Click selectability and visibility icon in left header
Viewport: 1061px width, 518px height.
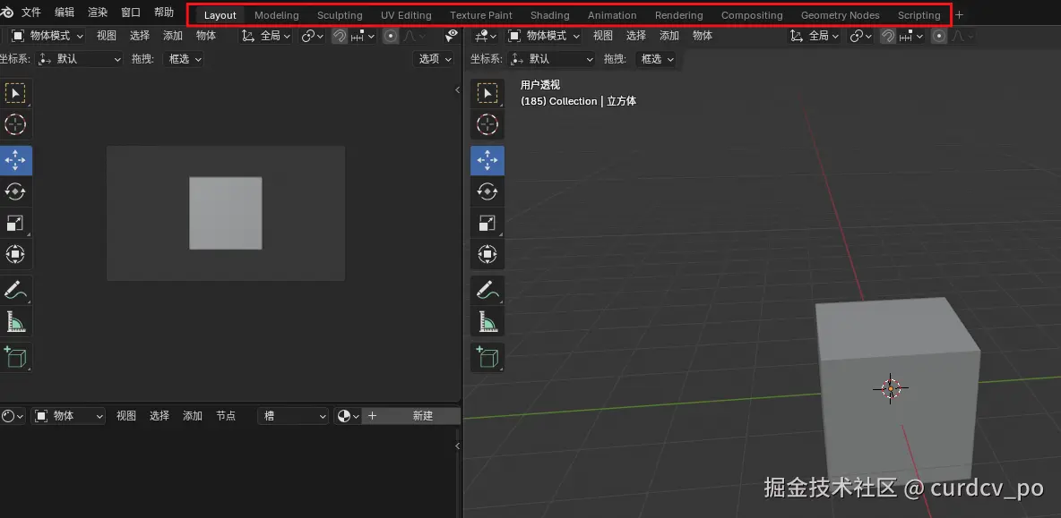452,35
